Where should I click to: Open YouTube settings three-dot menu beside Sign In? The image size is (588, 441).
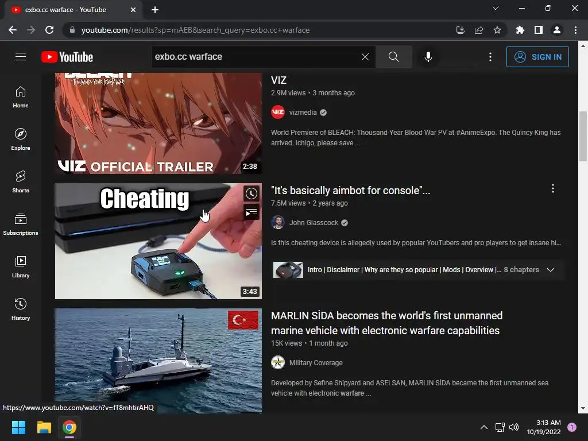490,57
